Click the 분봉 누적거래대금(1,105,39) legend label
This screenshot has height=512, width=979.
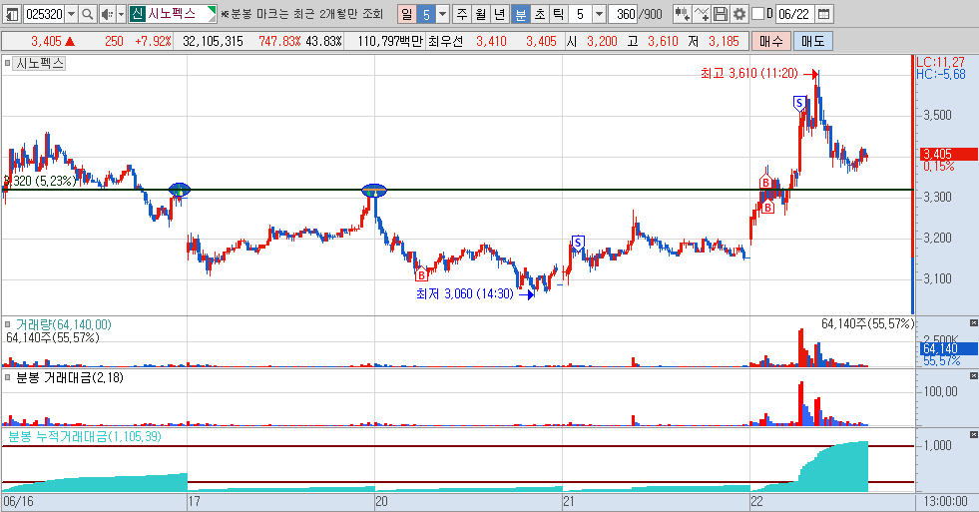[84, 436]
